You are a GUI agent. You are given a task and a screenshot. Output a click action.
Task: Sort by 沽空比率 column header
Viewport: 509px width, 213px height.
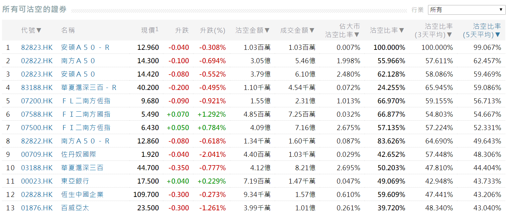click(387, 30)
